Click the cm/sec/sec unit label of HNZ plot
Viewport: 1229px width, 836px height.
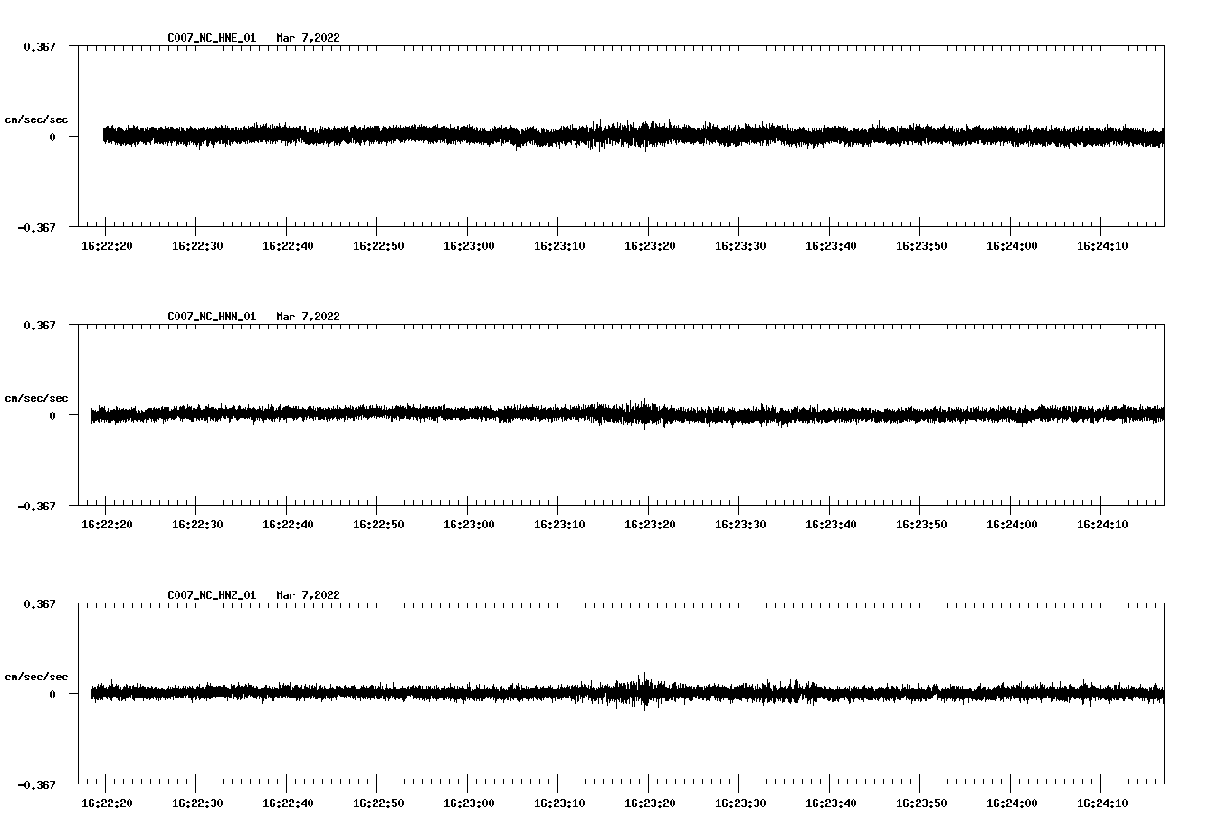36,677
